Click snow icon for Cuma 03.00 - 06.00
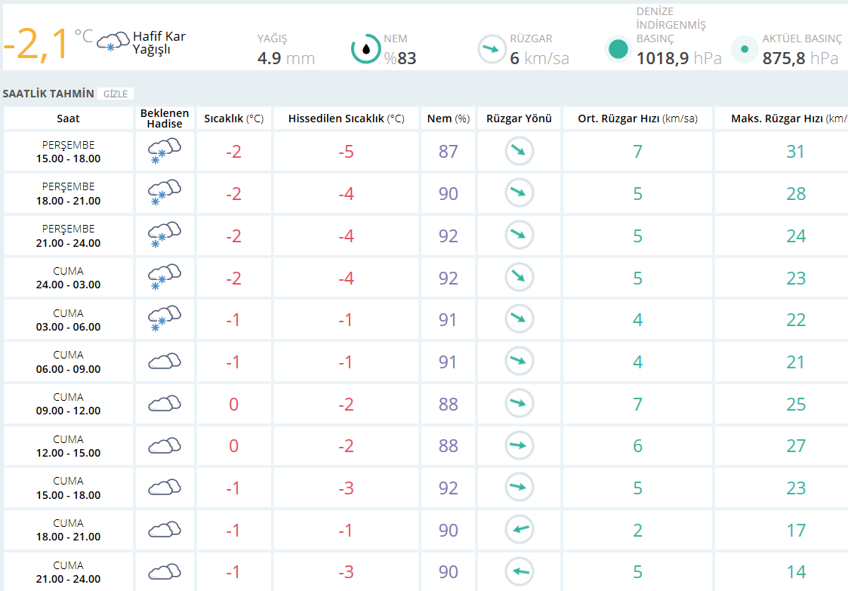The height and width of the screenshot is (591, 848). point(165,319)
